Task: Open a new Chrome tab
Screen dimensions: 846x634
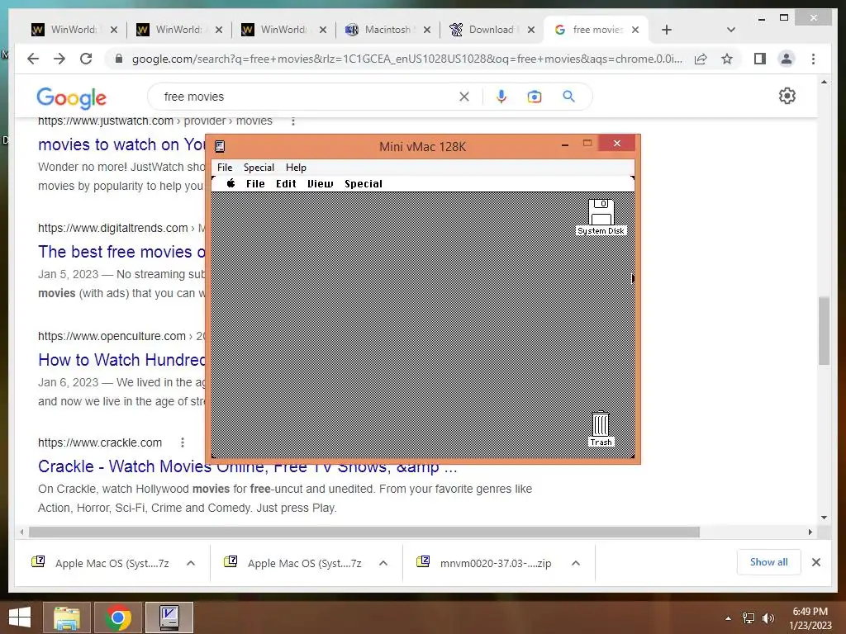Action: click(667, 30)
